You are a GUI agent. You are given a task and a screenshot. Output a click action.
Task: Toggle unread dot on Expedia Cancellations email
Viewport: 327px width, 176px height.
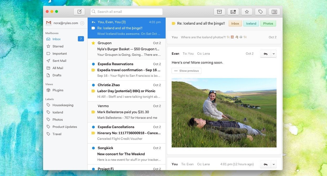point(93,127)
